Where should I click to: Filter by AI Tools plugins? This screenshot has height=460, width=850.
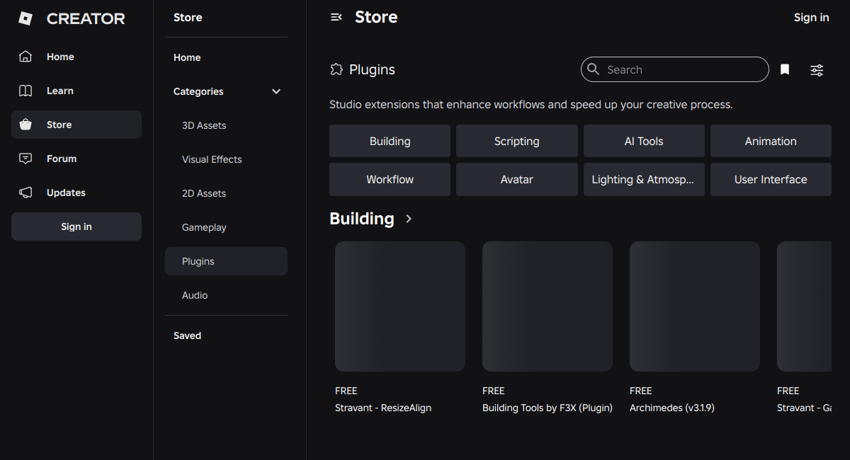[x=644, y=141]
